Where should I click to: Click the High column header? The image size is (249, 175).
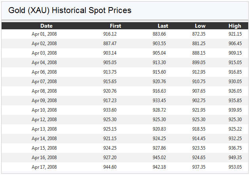coord(235,26)
